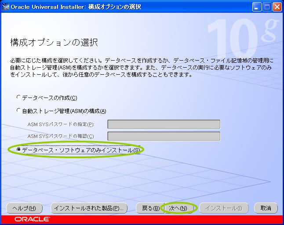Image resolution: width=284 pixels, height=225 pixels.
Task: Cancel setup with 取消 button
Action: click(x=266, y=208)
